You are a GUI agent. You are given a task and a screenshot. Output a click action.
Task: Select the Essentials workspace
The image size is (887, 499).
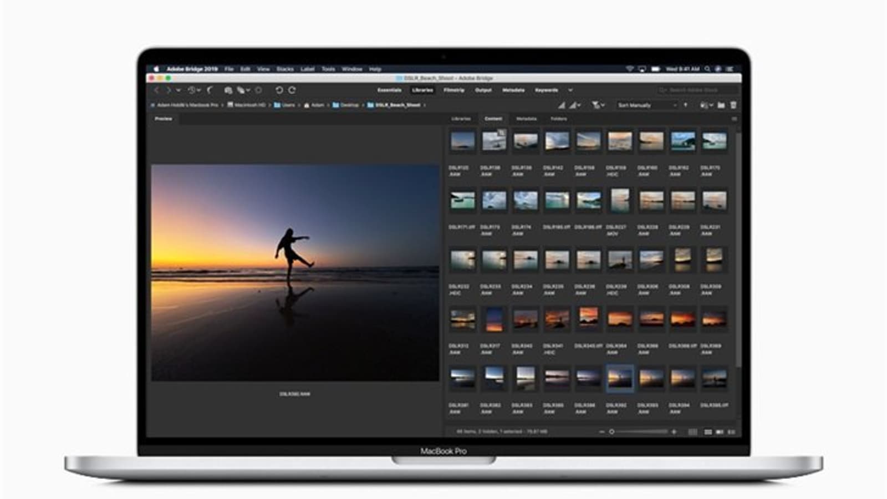[389, 90]
